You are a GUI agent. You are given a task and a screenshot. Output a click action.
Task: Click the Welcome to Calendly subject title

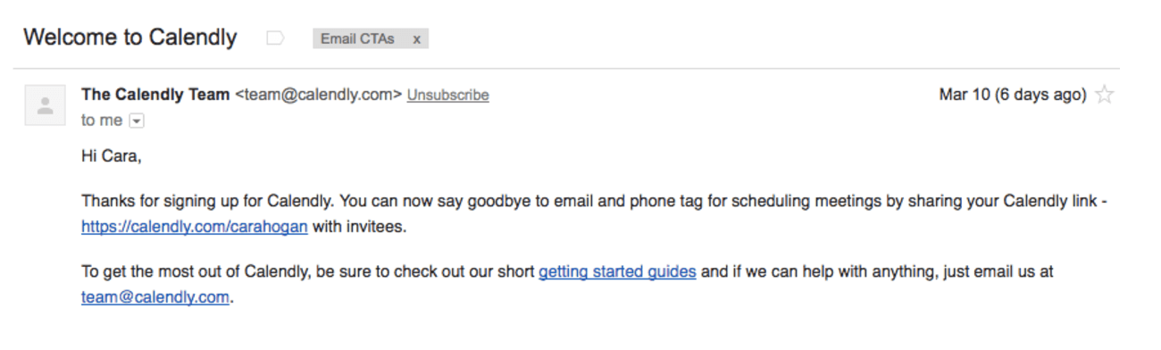point(130,37)
